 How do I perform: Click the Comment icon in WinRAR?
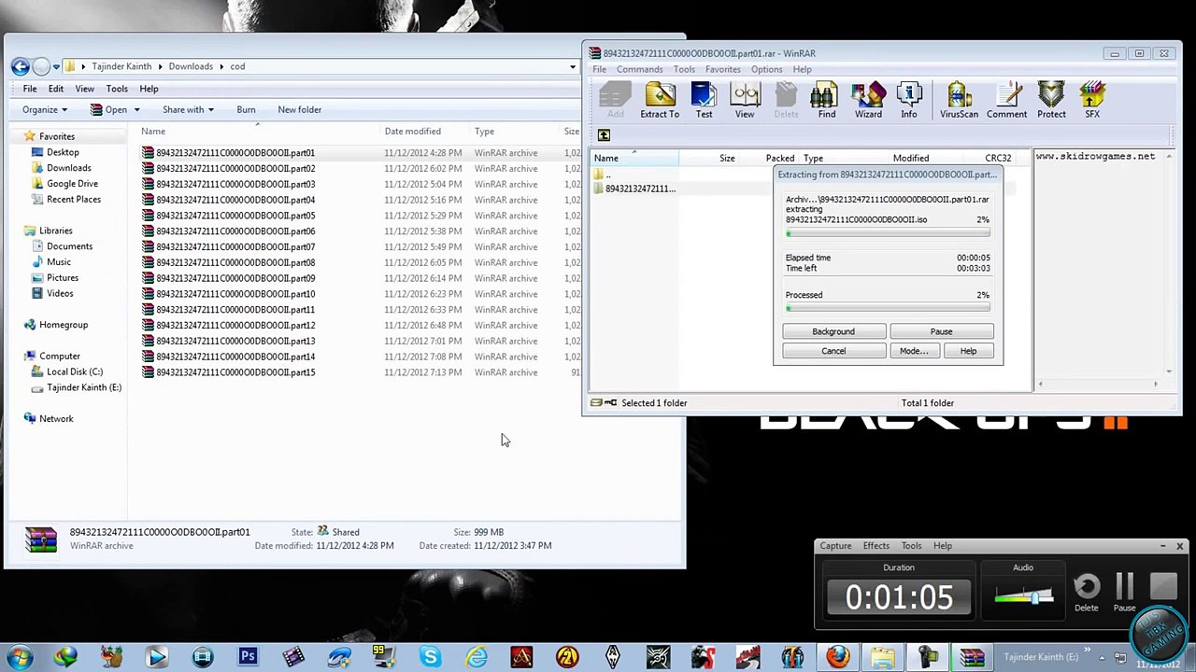(x=1006, y=101)
